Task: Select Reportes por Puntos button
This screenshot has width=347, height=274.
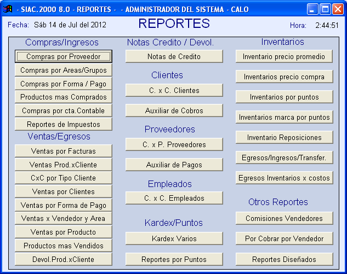Action: click(174, 259)
